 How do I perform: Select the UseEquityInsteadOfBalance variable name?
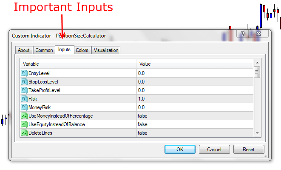click(57, 124)
